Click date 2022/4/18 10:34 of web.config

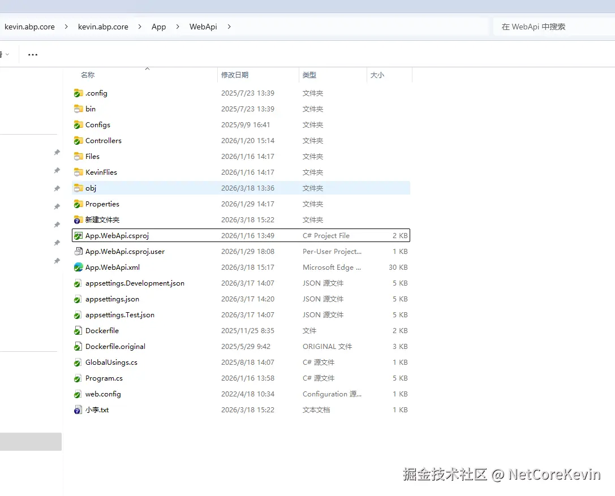click(x=247, y=394)
